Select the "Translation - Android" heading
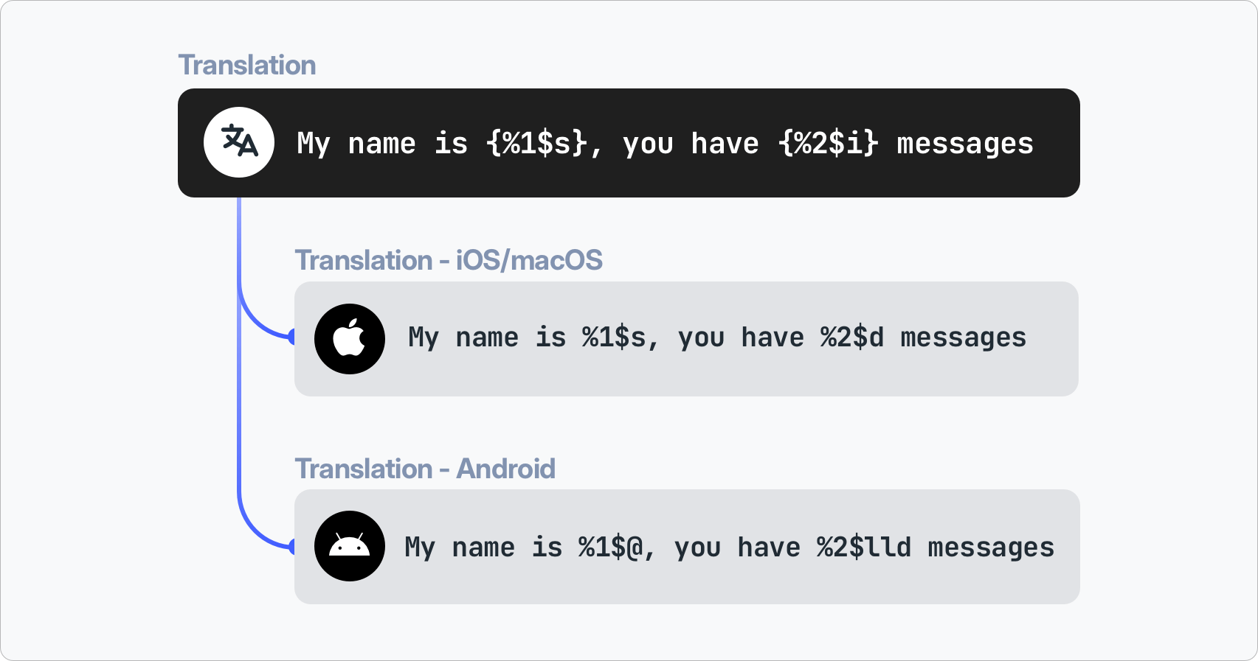This screenshot has height=661, width=1258. point(425,469)
